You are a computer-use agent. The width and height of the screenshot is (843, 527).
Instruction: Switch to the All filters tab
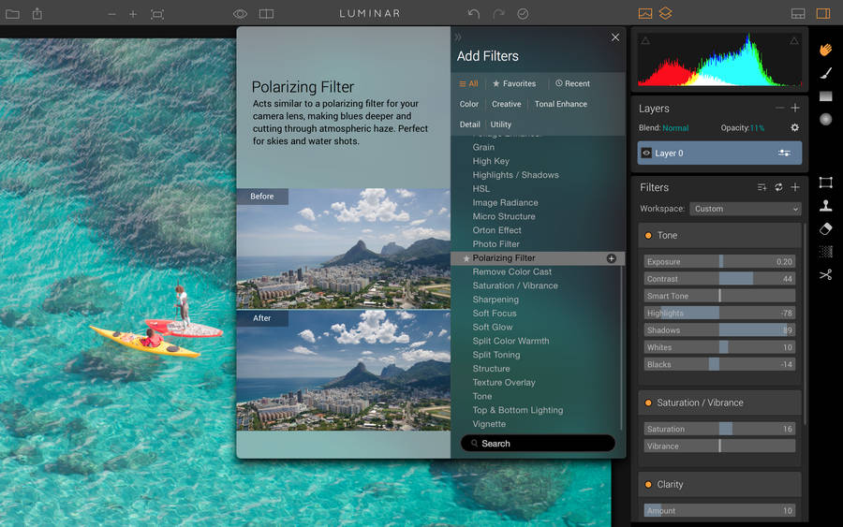(x=468, y=84)
